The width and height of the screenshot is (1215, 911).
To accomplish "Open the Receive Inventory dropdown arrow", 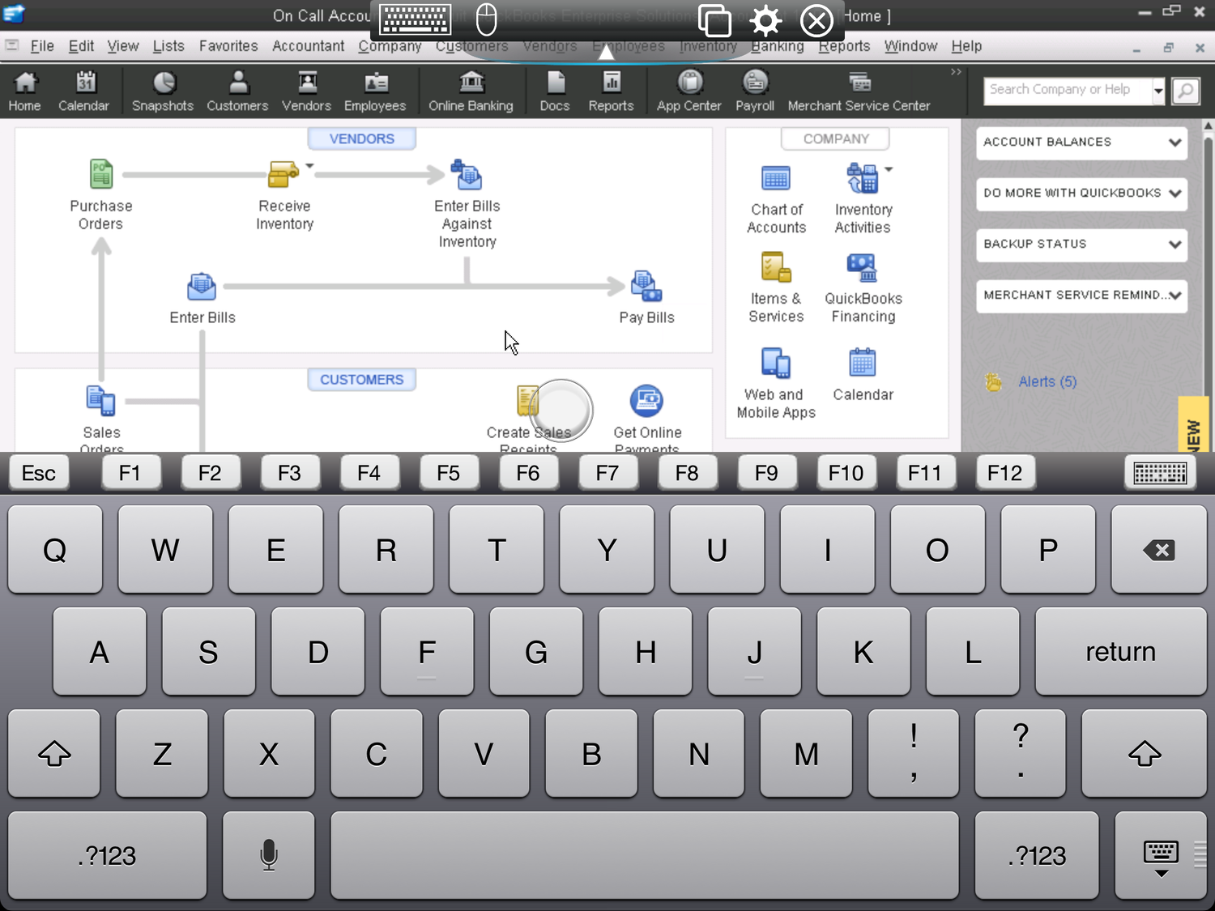I will (x=309, y=166).
